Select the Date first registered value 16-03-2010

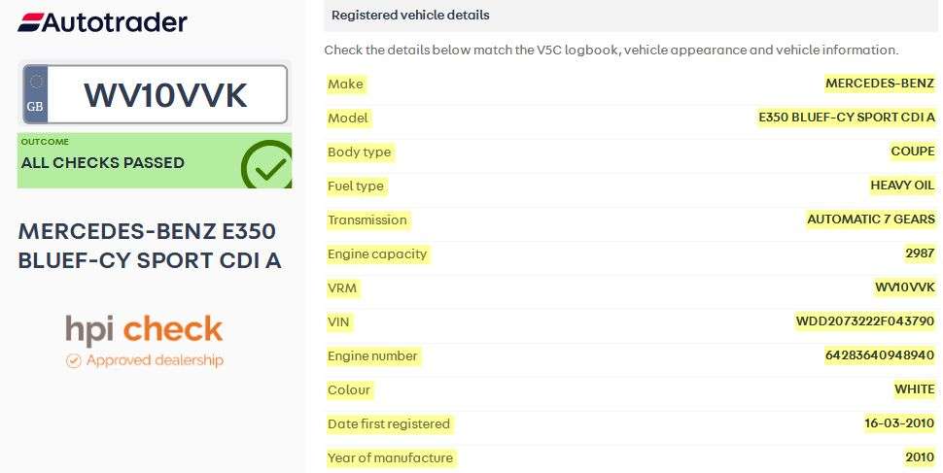[897, 423]
